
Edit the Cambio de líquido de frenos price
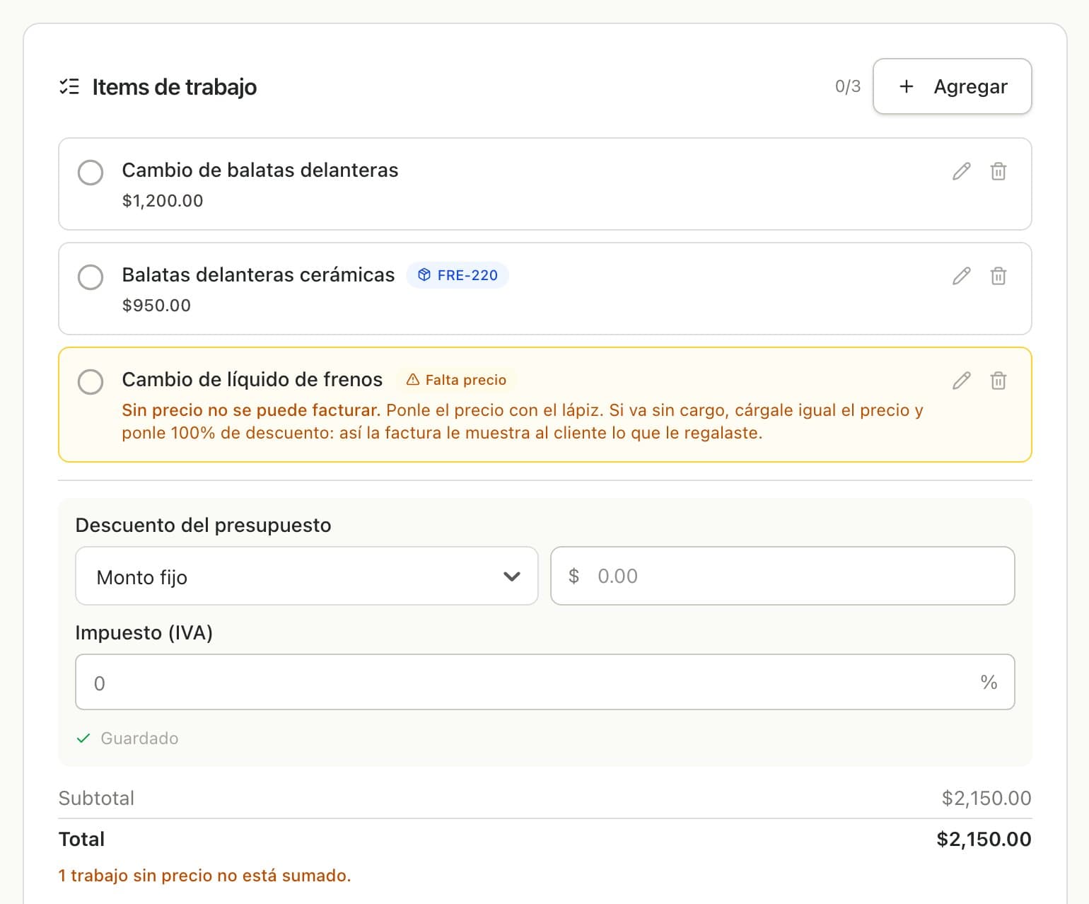point(961,381)
